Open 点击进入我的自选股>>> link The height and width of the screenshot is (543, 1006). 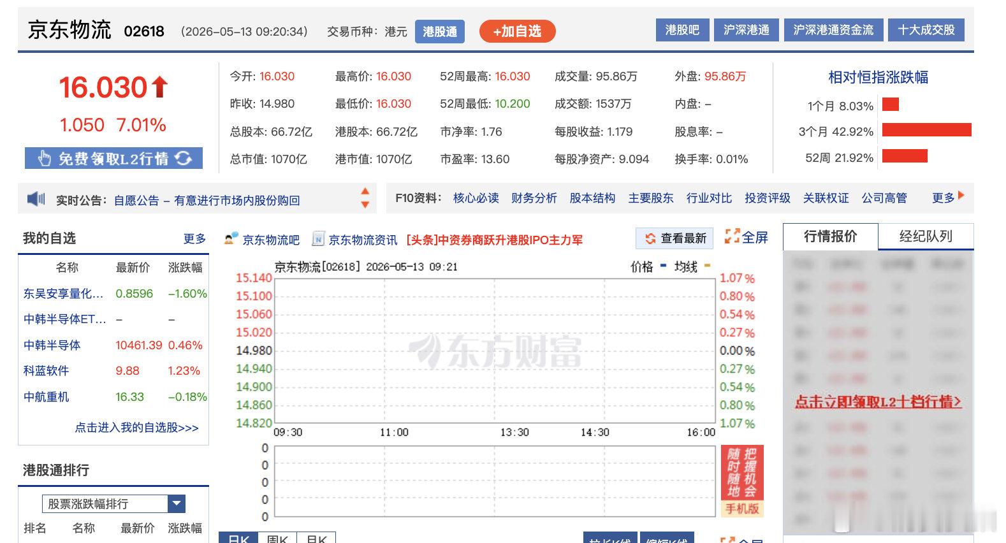pyautogui.click(x=136, y=428)
